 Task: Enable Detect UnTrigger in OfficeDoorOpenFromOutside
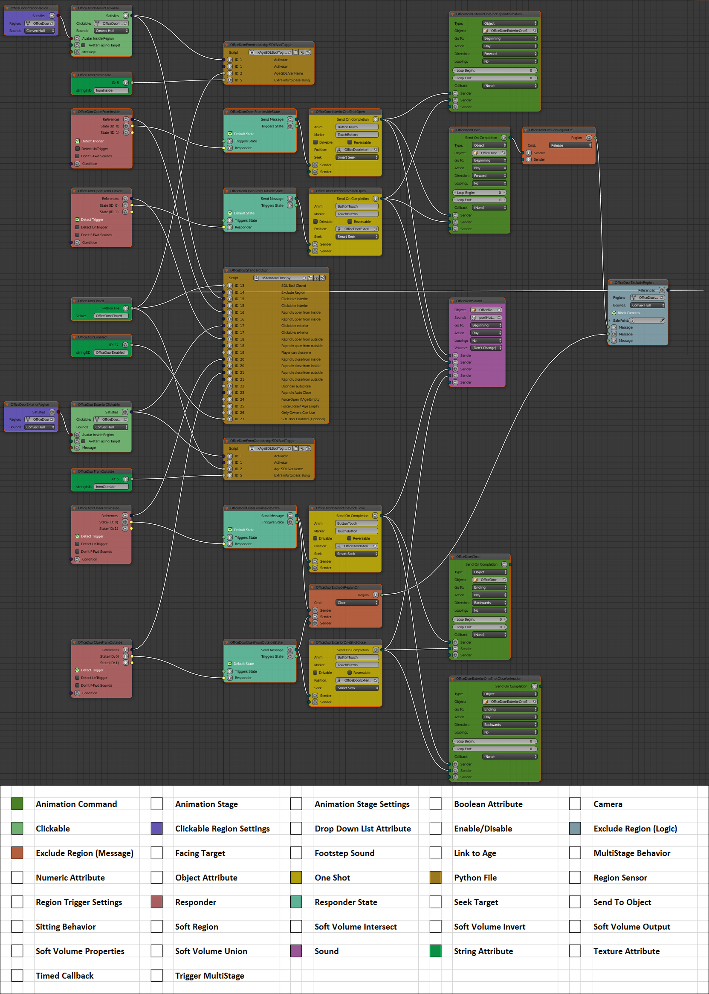pos(77,227)
